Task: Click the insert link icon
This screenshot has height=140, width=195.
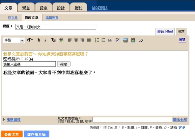Action: pyautogui.click(x=61, y=40)
